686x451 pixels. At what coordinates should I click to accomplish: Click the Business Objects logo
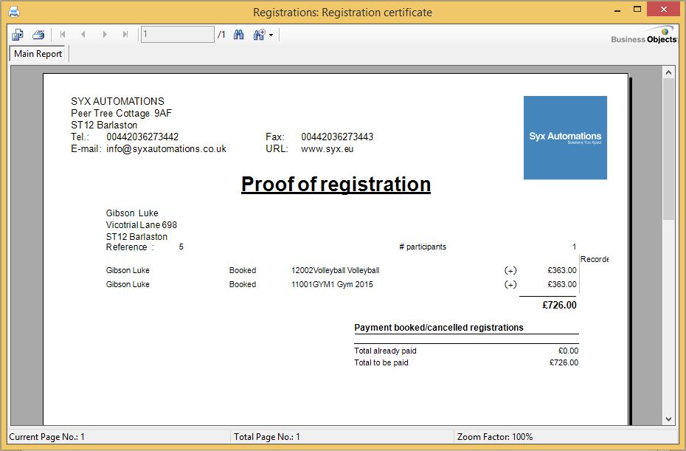[644, 35]
